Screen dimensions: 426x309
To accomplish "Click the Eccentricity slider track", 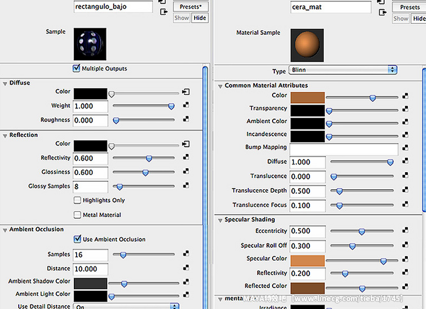I will (x=362, y=231).
